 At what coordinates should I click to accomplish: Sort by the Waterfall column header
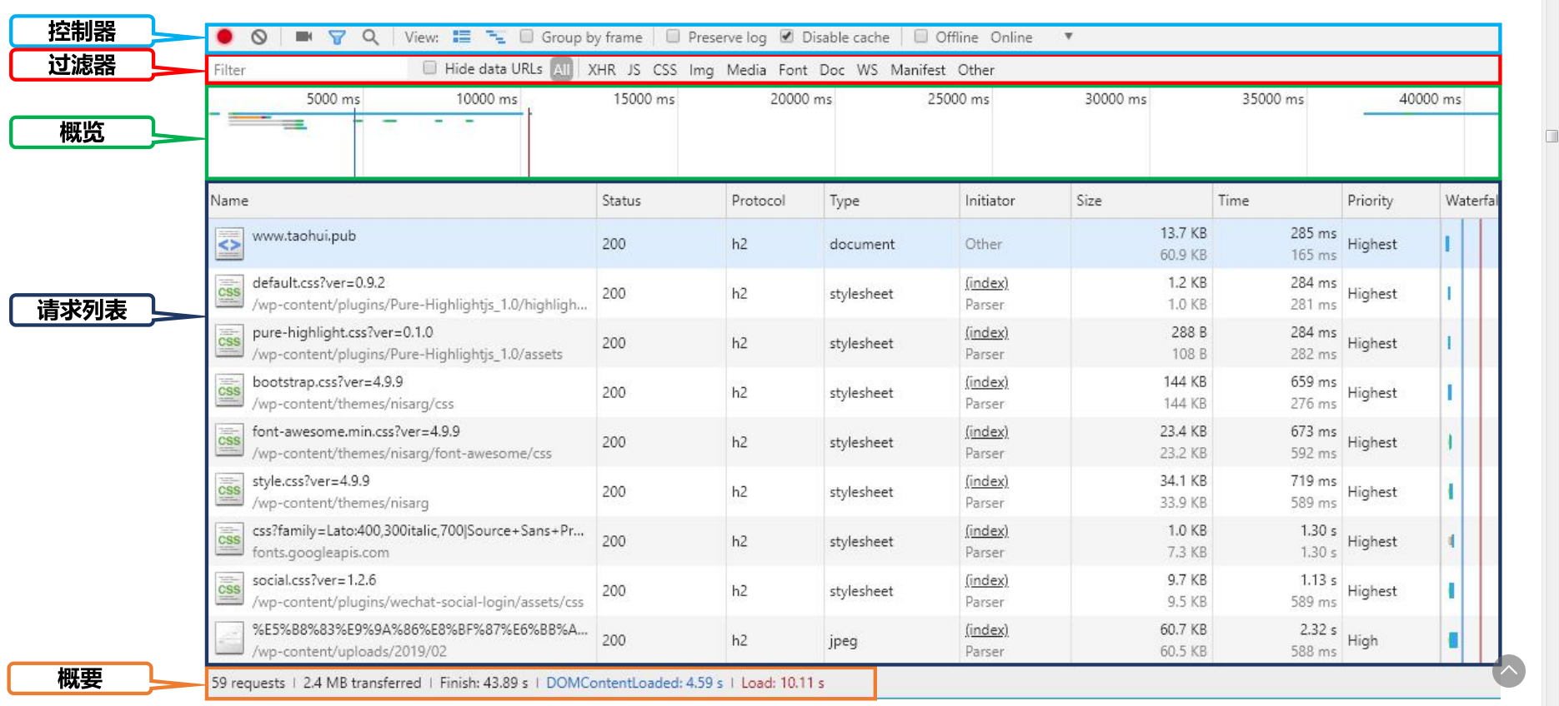point(1470,201)
